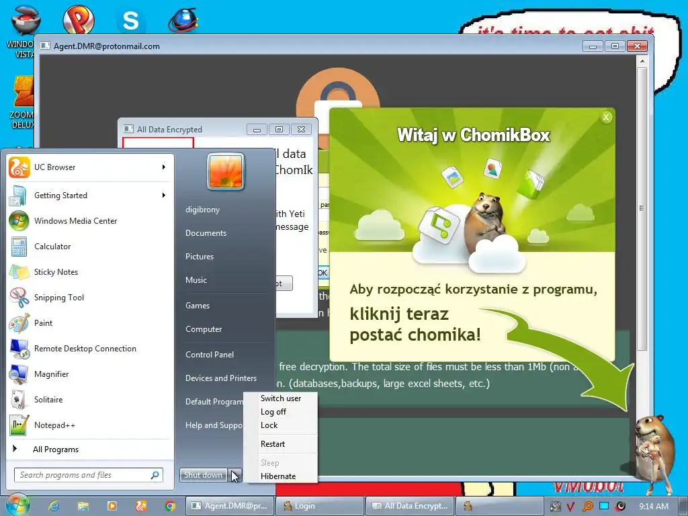The width and height of the screenshot is (688, 516).
Task: Click the ZOOM DELUXE desktop icon
Action: click(22, 102)
